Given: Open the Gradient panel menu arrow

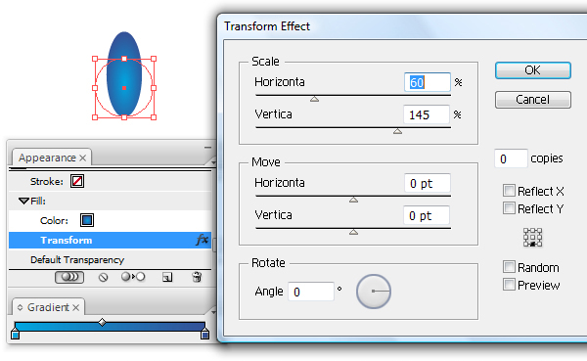Looking at the screenshot, I should click(x=212, y=311).
